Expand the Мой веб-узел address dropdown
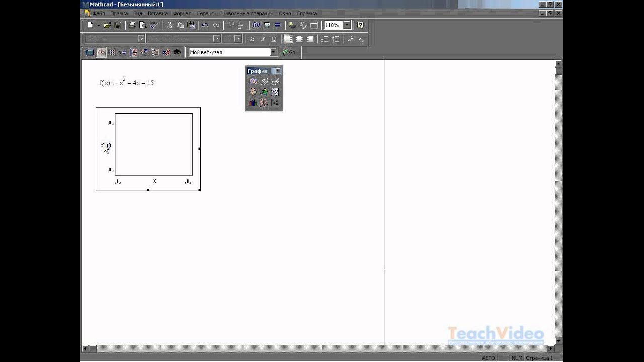This screenshot has height=362, width=644. point(273,52)
